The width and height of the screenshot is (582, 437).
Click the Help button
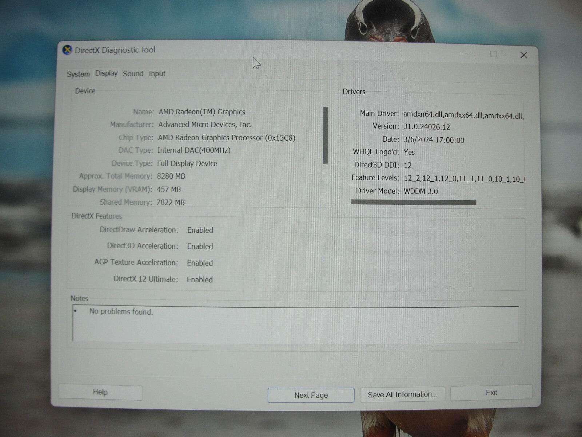100,392
